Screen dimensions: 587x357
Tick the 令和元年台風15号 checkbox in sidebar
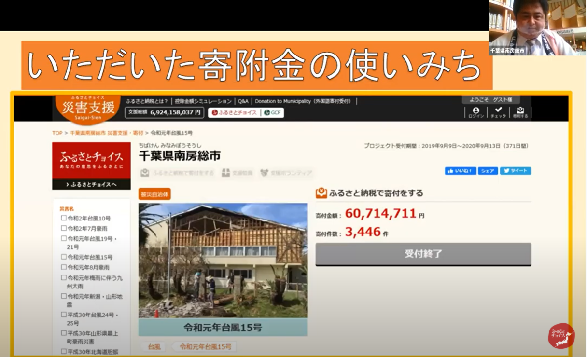coord(64,257)
